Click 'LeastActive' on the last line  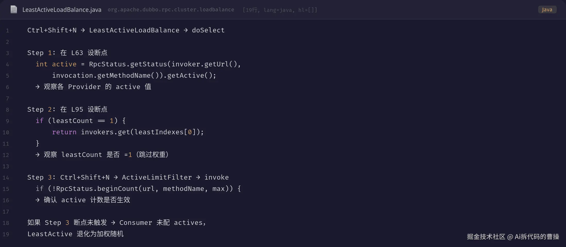50,234
